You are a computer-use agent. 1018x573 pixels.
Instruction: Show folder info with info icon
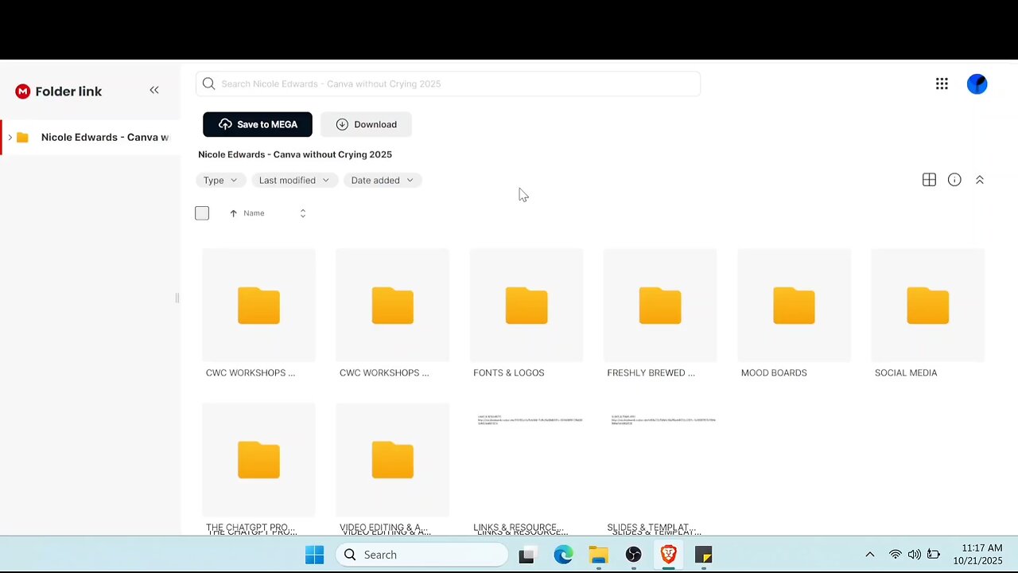[x=954, y=180]
